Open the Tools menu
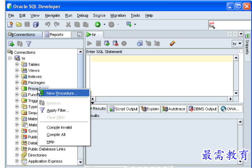252x168 pixels. click(135, 16)
